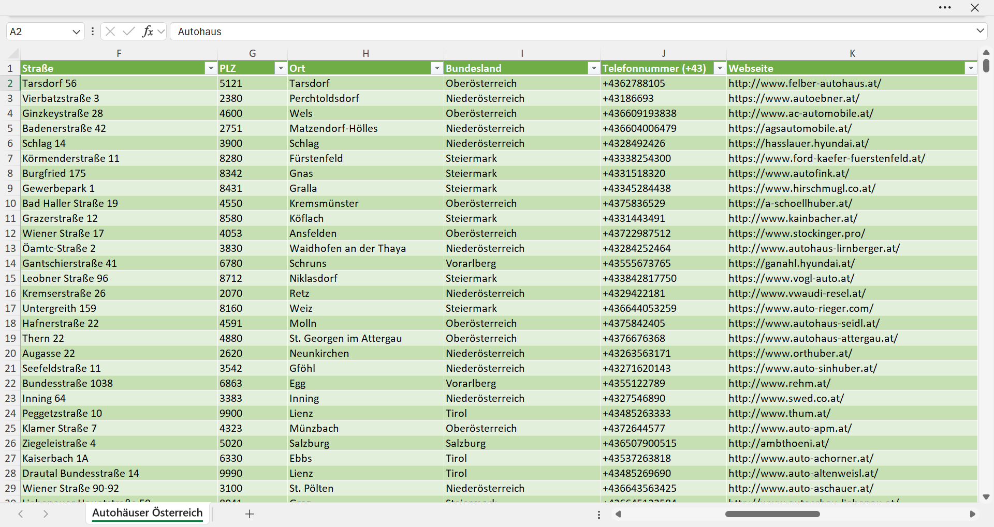Click the previous sheet arrow

click(21, 514)
